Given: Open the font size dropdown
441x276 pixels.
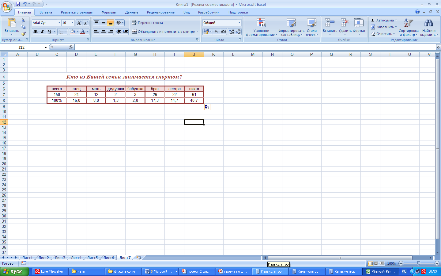Looking at the screenshot, I should pyautogui.click(x=73, y=23).
